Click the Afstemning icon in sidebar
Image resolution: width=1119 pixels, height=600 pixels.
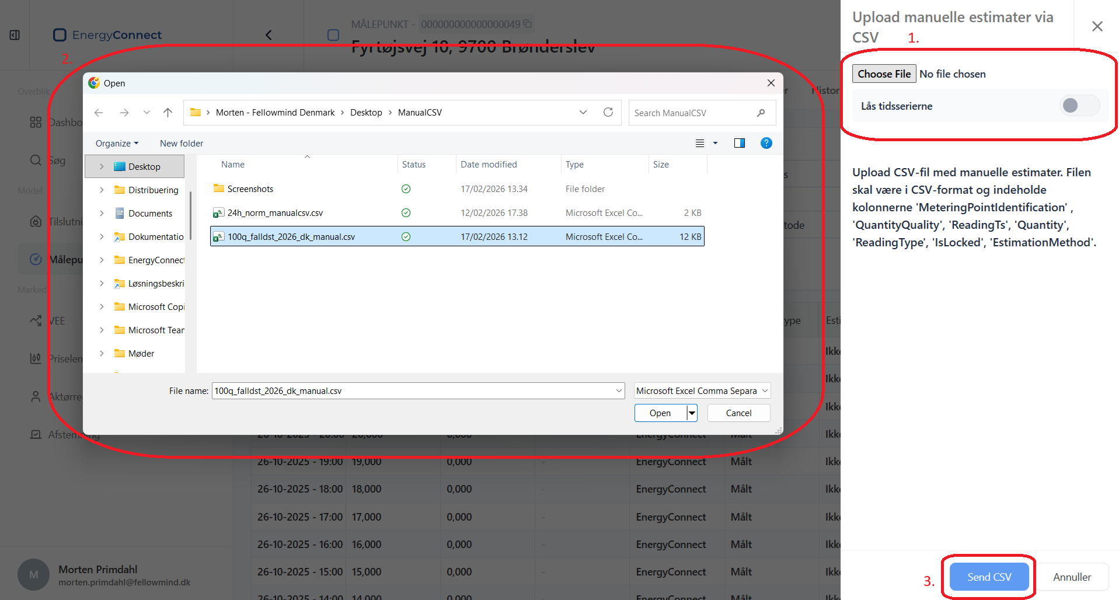tap(36, 434)
